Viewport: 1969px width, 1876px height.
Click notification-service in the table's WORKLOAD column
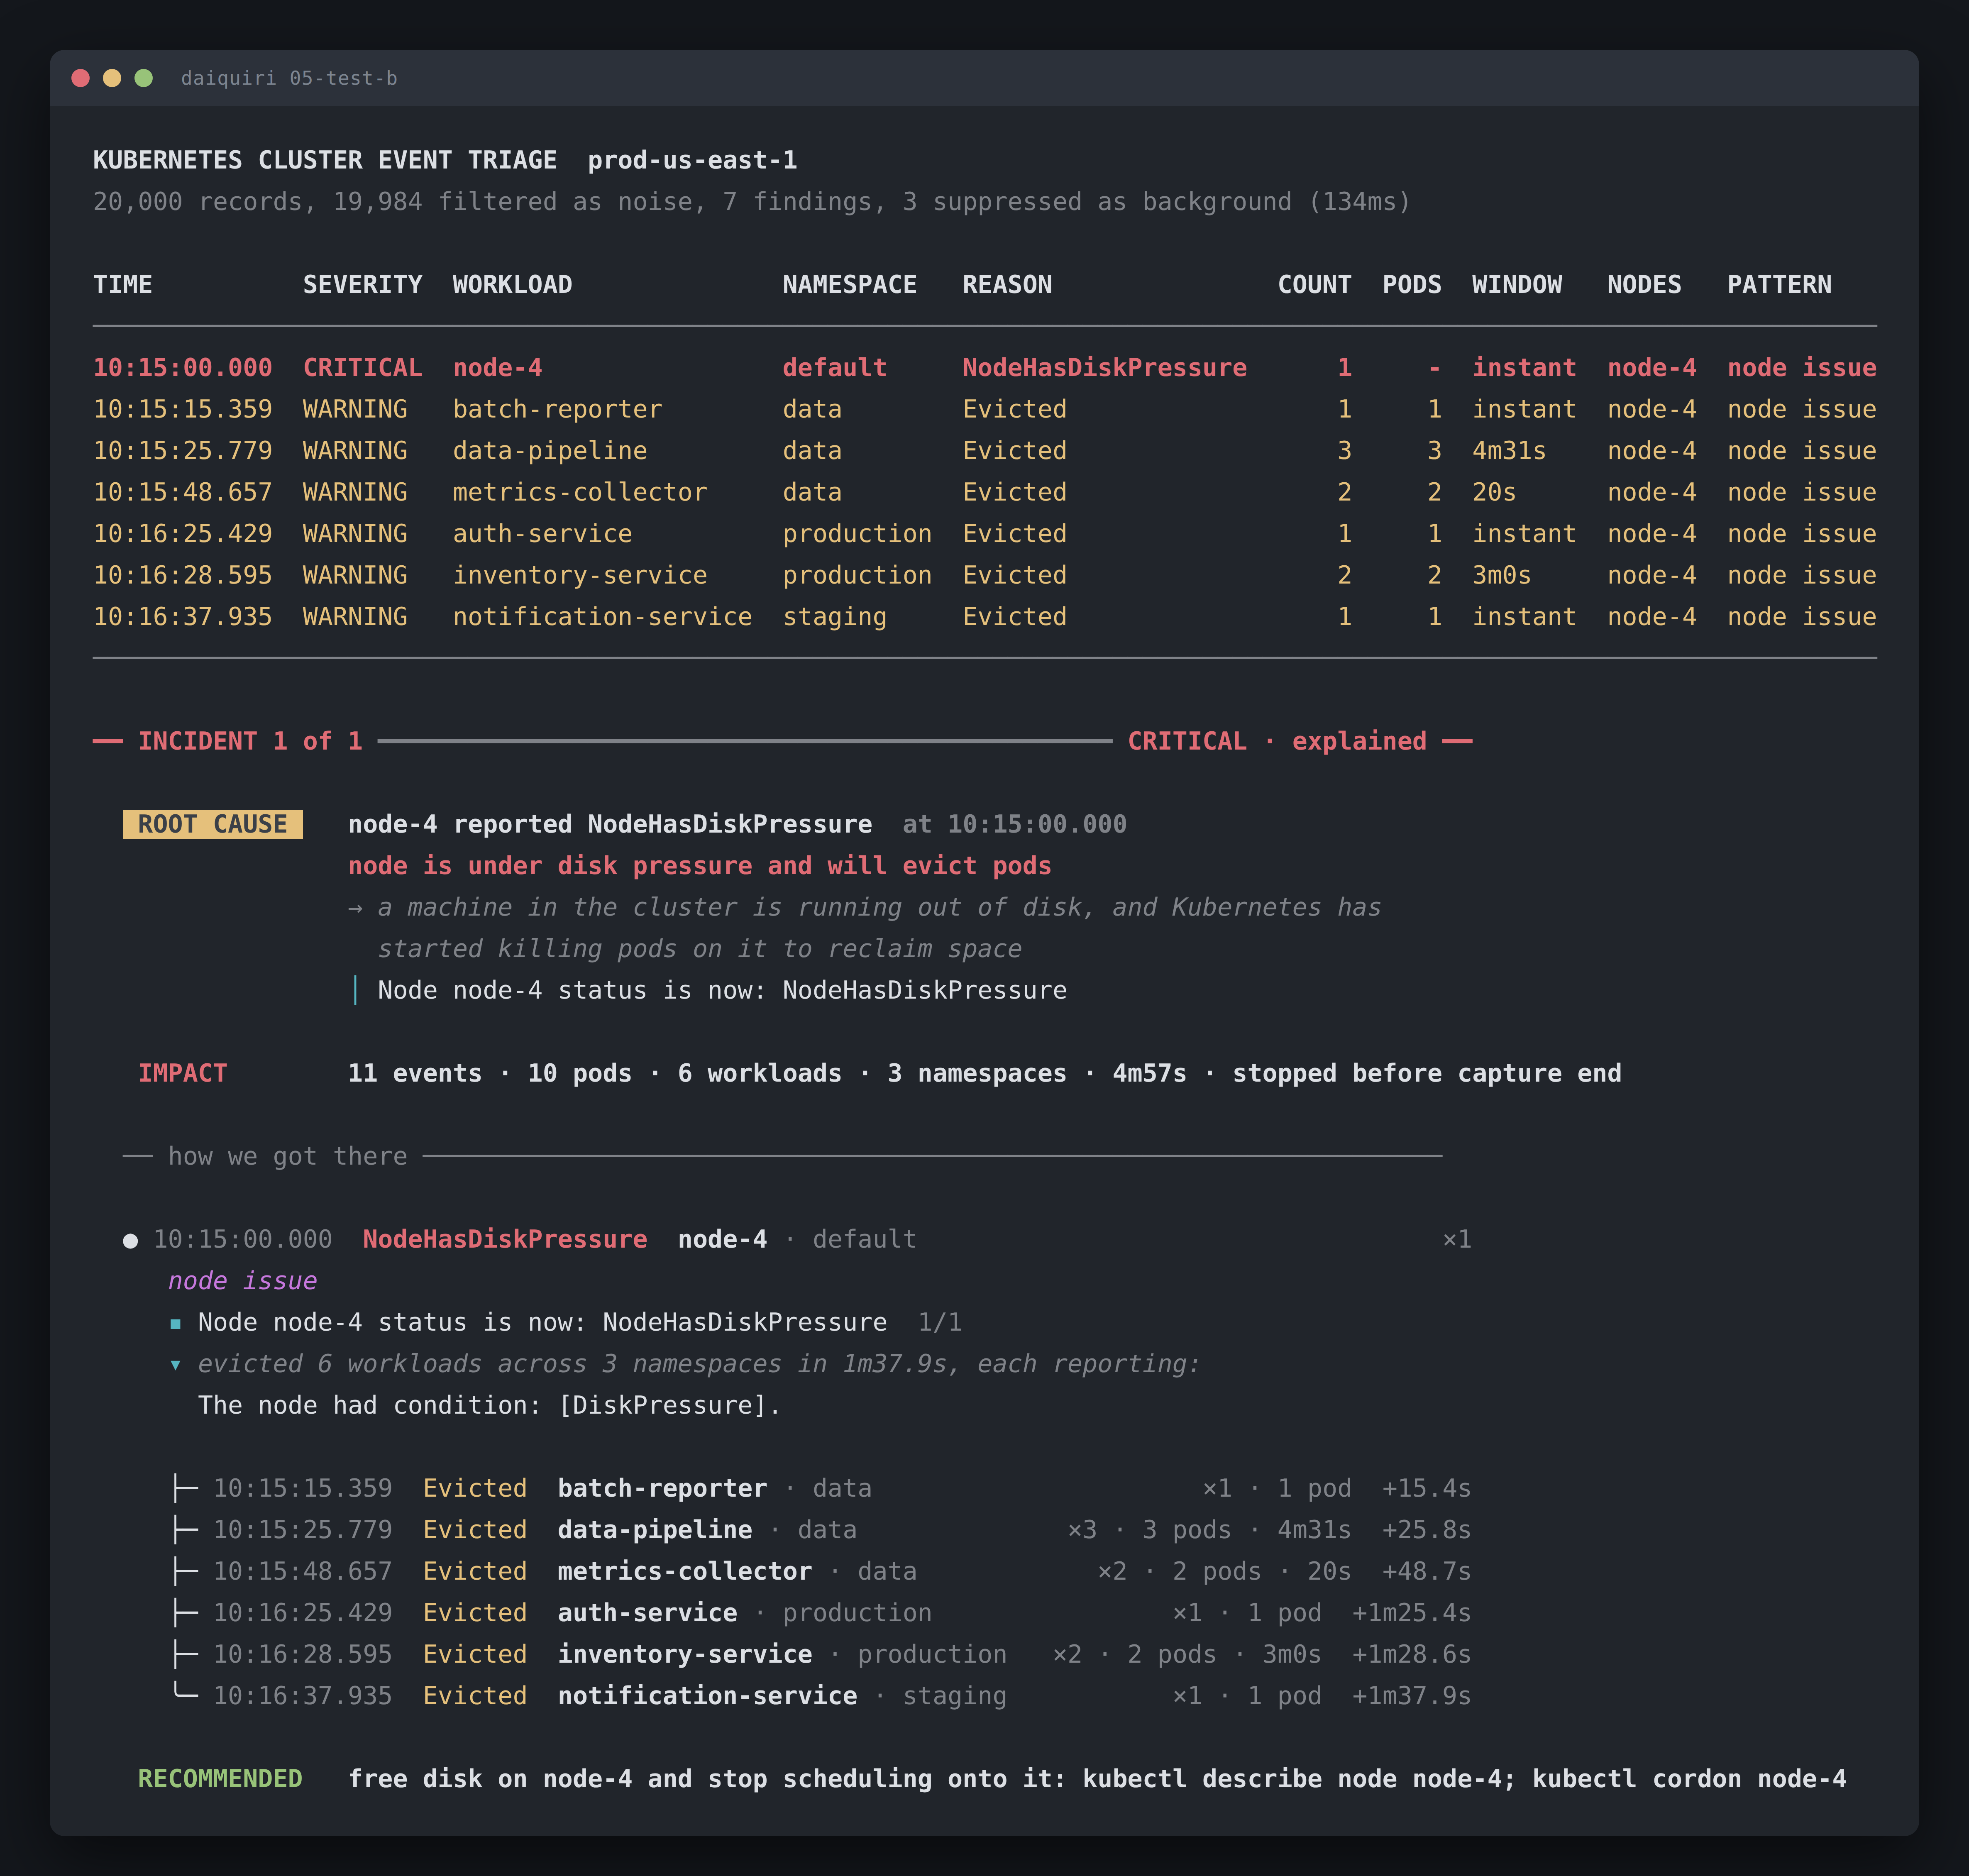603,617
